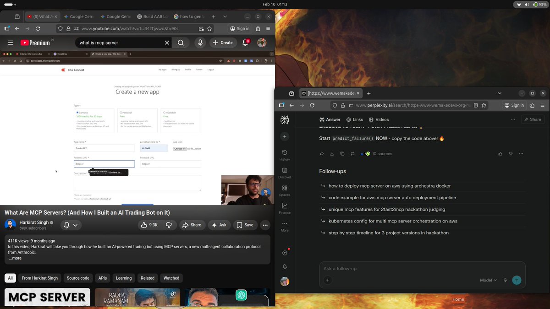Expand the video description with ...more

(15, 258)
